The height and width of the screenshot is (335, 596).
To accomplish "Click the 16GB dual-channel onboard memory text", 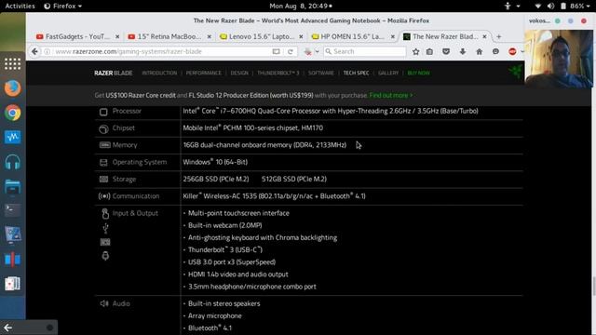I will (x=264, y=145).
